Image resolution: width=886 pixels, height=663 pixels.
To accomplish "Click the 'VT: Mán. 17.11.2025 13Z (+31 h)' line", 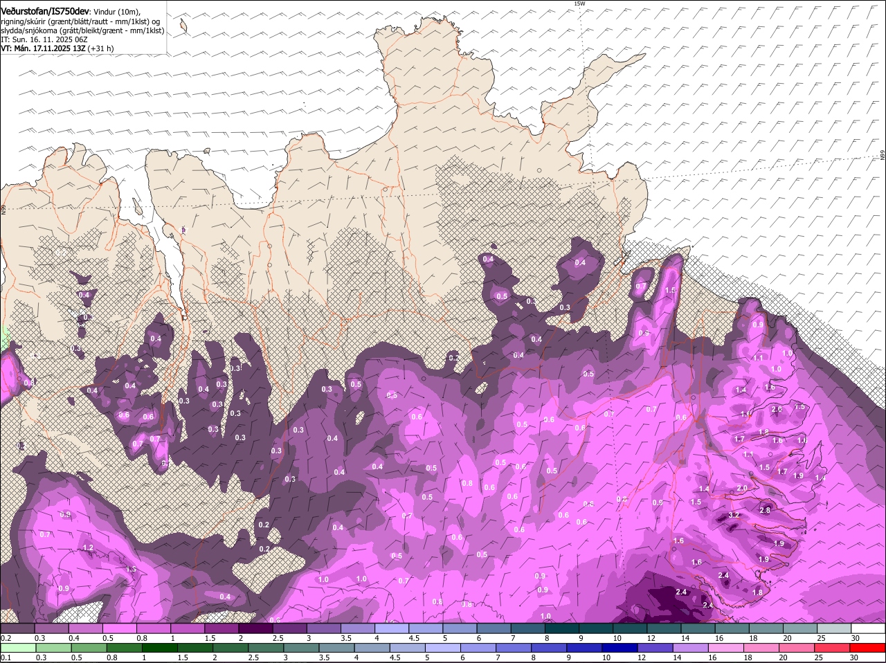I will (57, 48).
